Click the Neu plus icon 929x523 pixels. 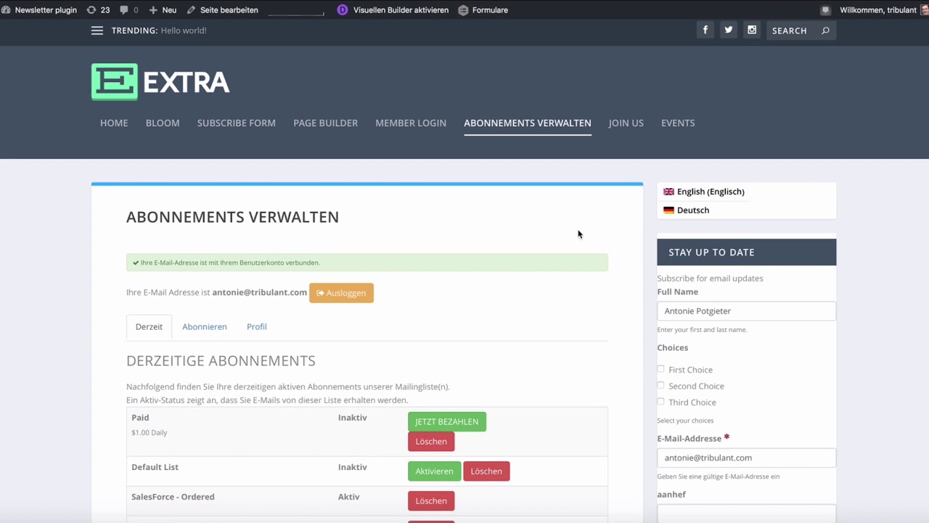[x=153, y=10]
